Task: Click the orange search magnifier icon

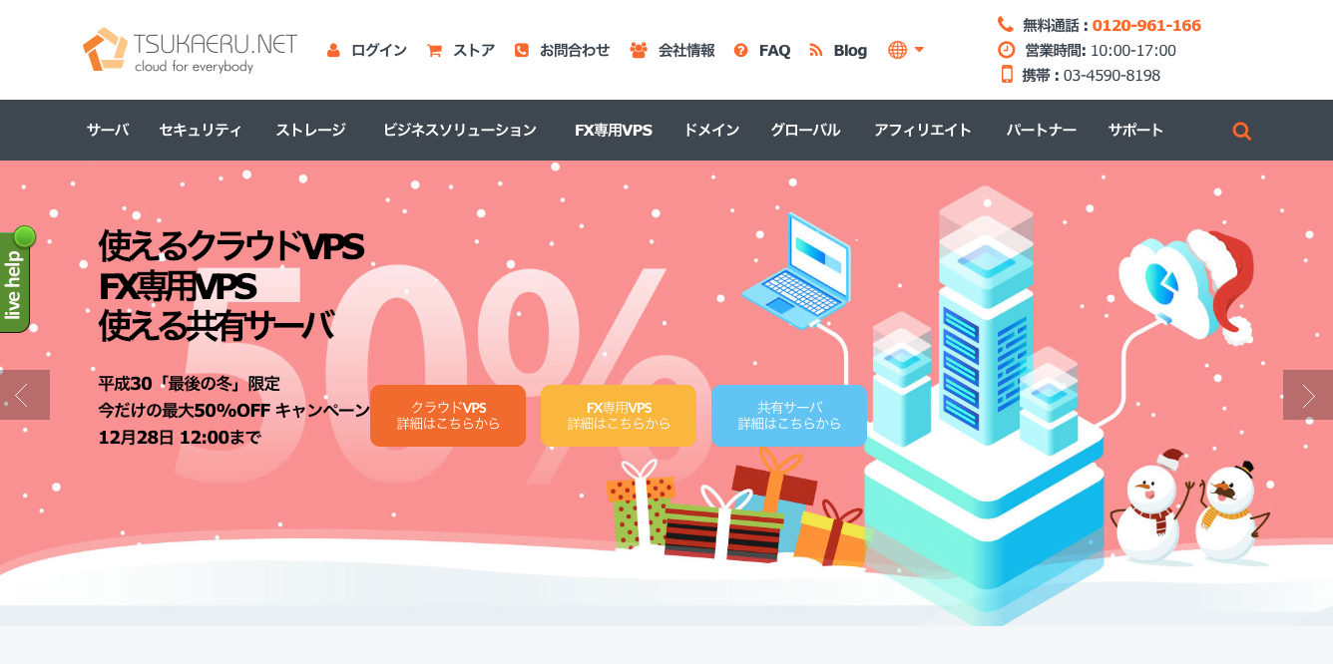Action: coord(1241,131)
